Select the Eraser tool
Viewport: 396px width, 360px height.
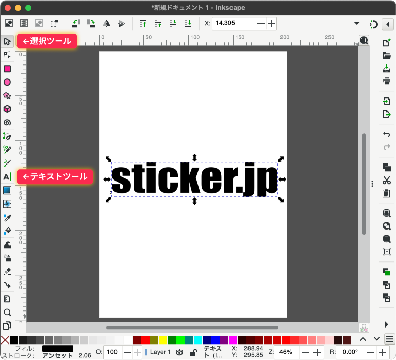pyautogui.click(x=7, y=272)
